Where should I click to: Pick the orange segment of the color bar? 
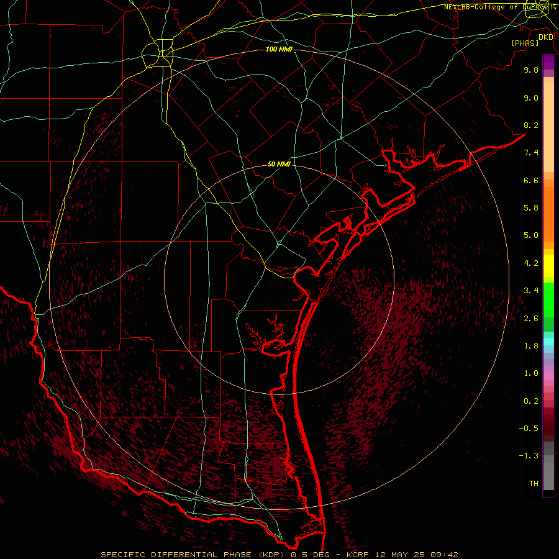[548, 215]
